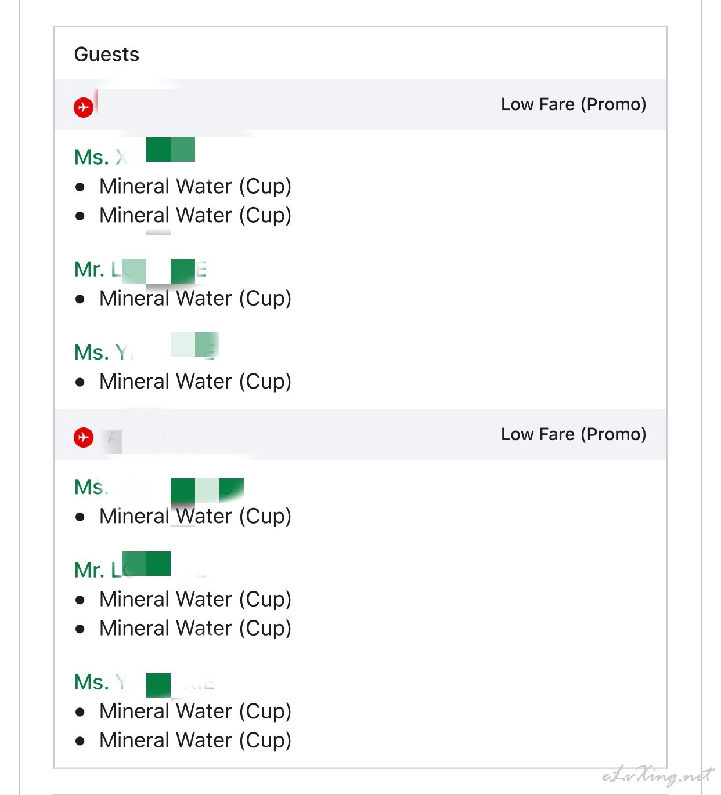Screen dimensions: 721x795
Task: Select the Guests section heading
Action: pyautogui.click(x=107, y=55)
